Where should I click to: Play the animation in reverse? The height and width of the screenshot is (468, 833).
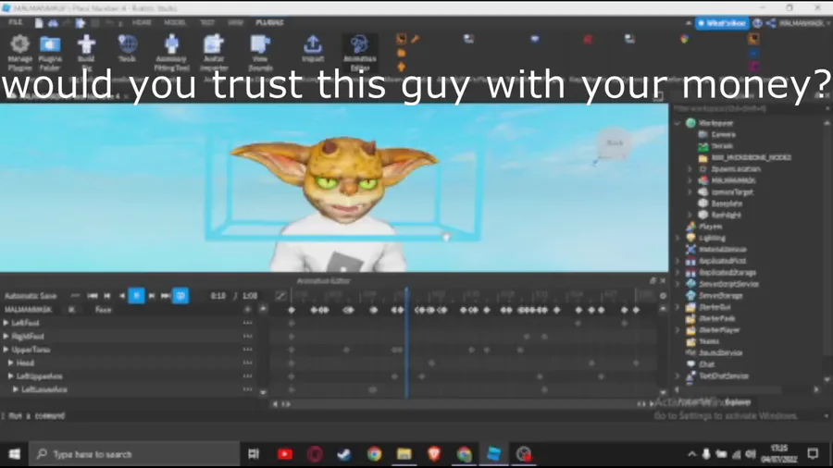(x=121, y=296)
